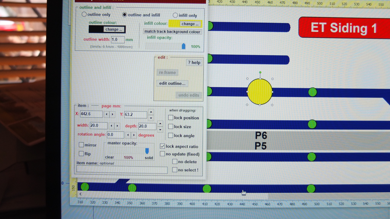This screenshot has height=219, width=390.
Task: Click the width input field
Action: (99, 125)
